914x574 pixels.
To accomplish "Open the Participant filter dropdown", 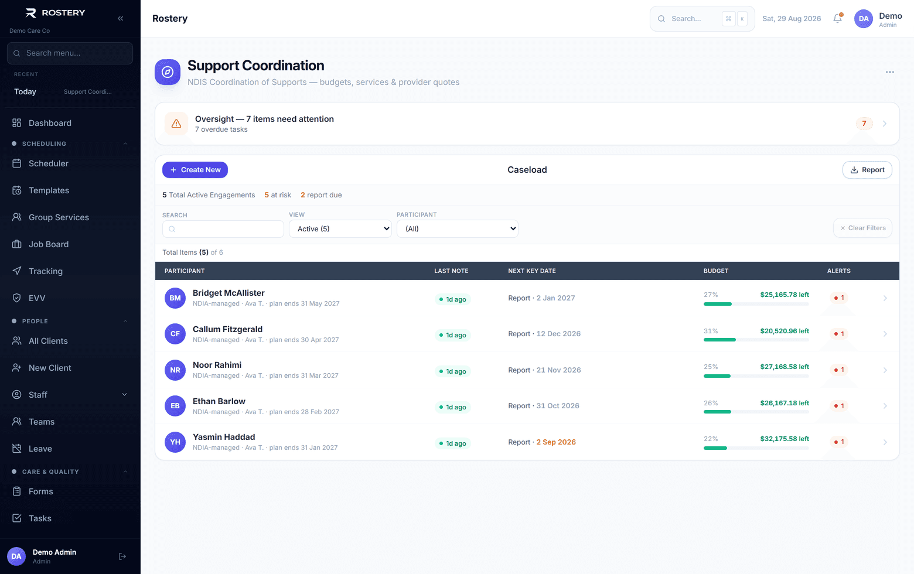I will (x=458, y=229).
